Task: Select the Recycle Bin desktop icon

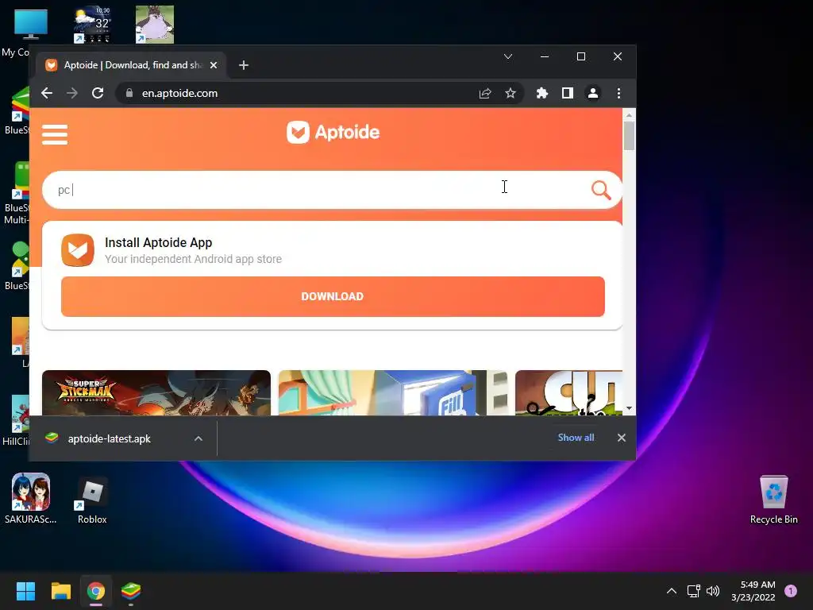Action: (773, 499)
